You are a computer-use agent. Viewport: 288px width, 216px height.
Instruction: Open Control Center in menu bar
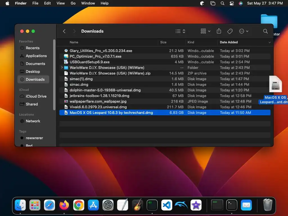pyautogui.click(x=232, y=3)
